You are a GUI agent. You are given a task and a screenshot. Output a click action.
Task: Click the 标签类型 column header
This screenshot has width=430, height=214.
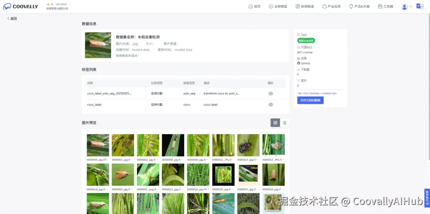pyautogui.click(x=189, y=83)
